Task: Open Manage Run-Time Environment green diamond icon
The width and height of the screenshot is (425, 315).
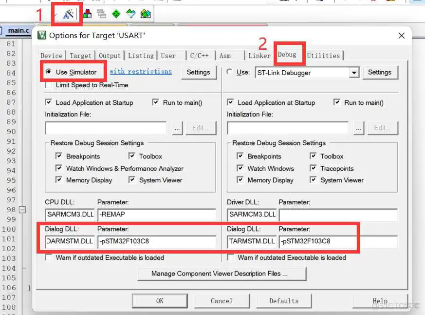Action: point(116,14)
